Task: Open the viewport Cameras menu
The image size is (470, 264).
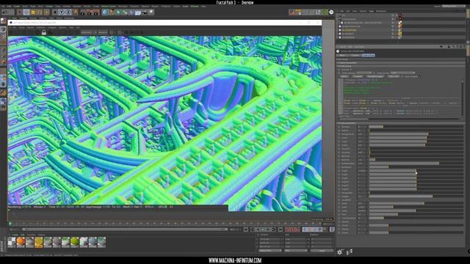Action: 23,18
